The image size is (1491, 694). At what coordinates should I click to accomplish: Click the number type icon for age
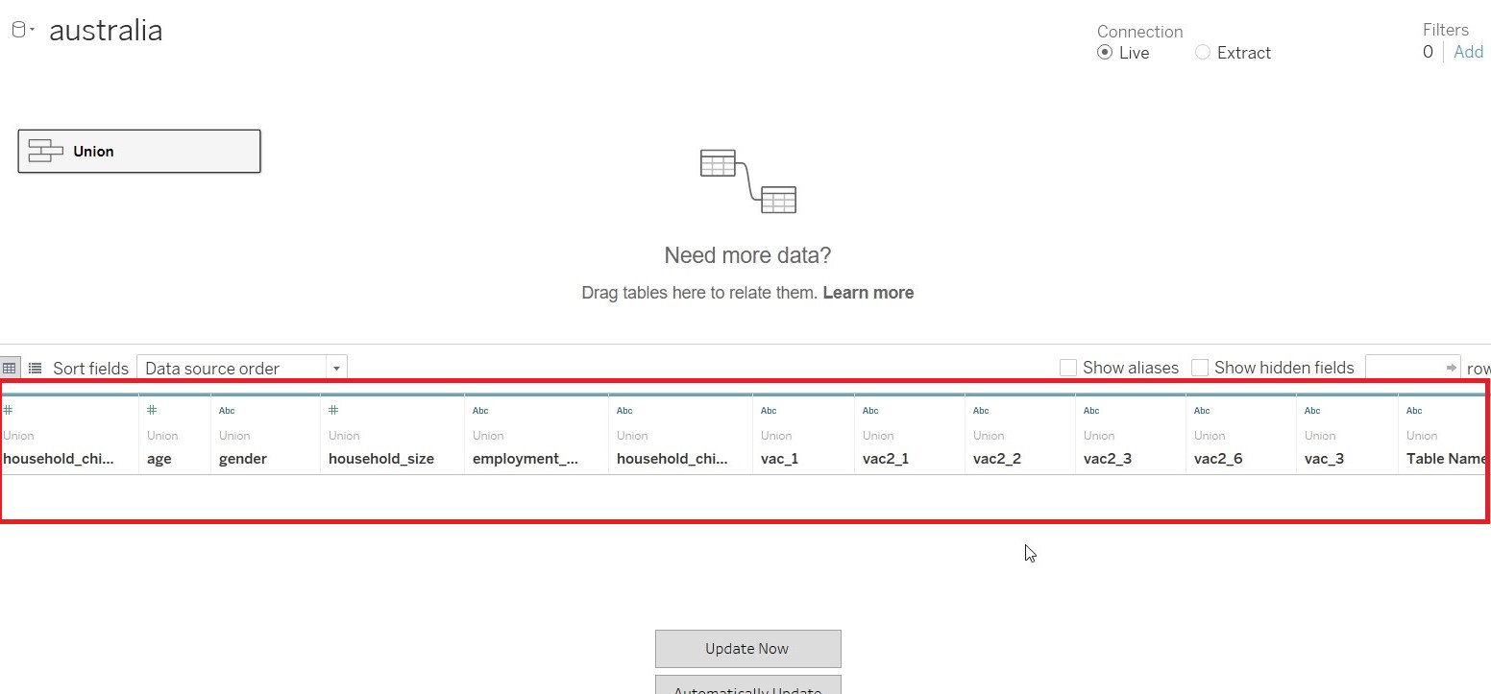(x=152, y=411)
